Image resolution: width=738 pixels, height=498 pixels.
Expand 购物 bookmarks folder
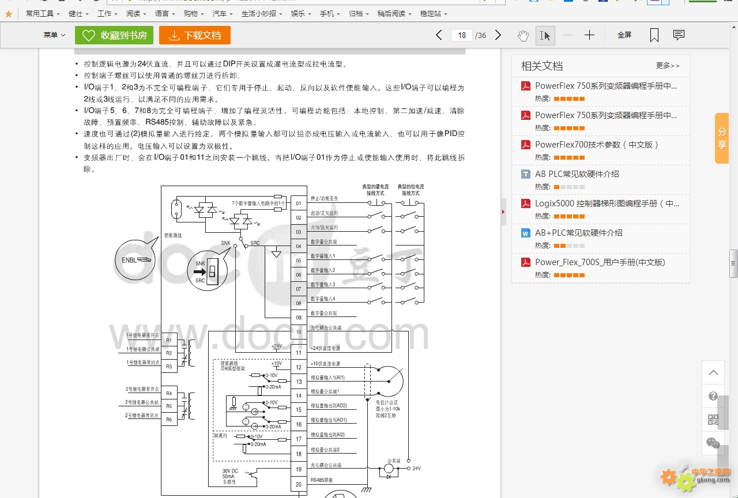pyautogui.click(x=194, y=14)
